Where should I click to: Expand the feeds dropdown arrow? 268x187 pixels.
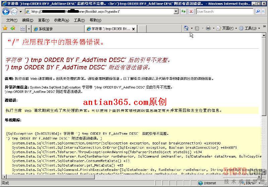coord(203,28)
